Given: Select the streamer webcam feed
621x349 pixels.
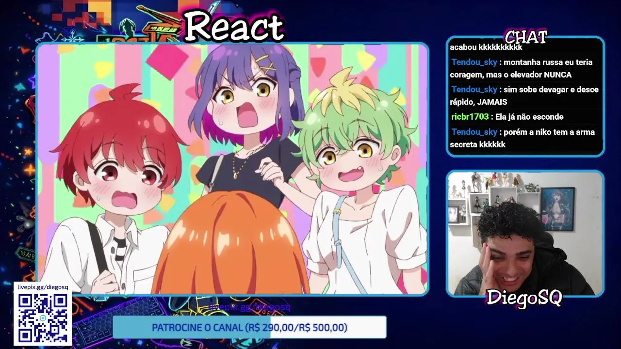Looking at the screenshot, I should (x=525, y=233).
